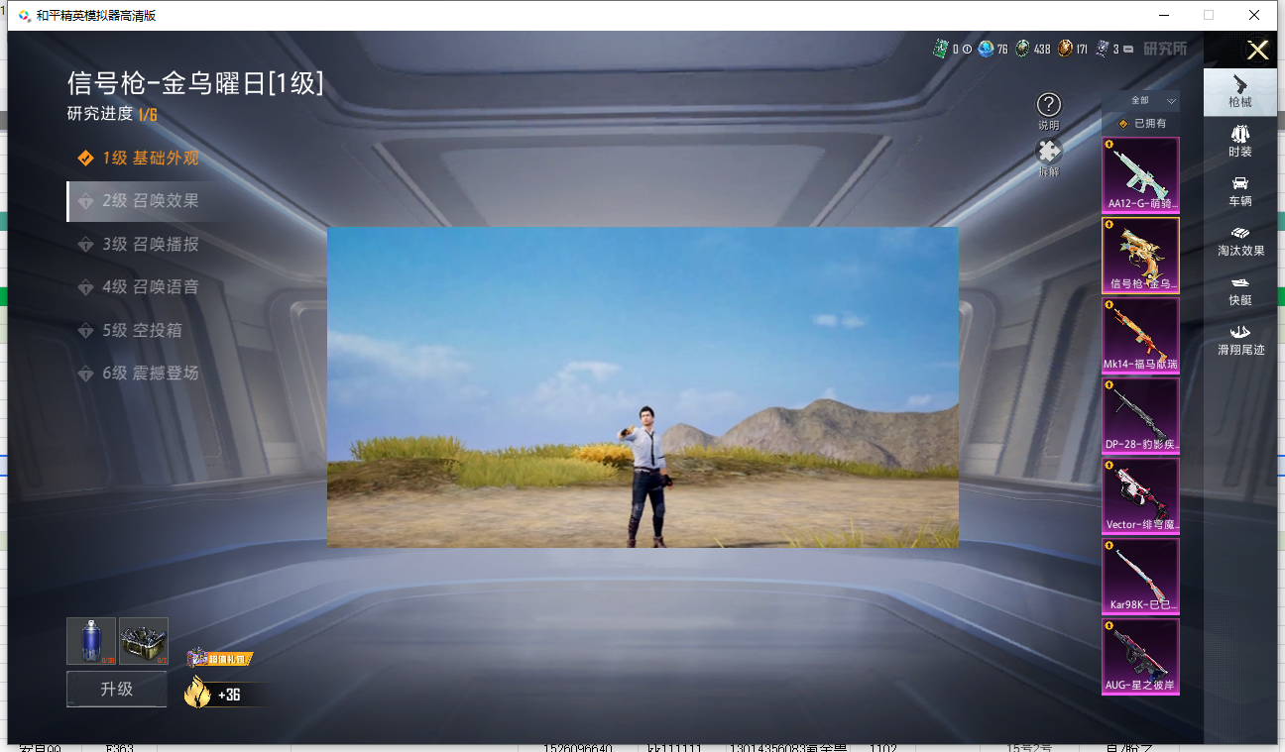Open the 淘汰效果 category

(x=1240, y=240)
